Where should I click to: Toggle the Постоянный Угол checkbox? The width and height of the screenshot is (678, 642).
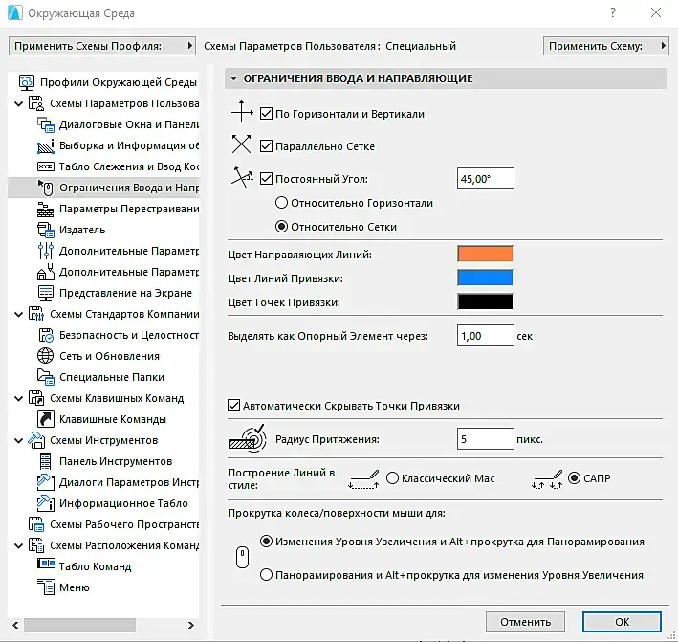point(266,179)
